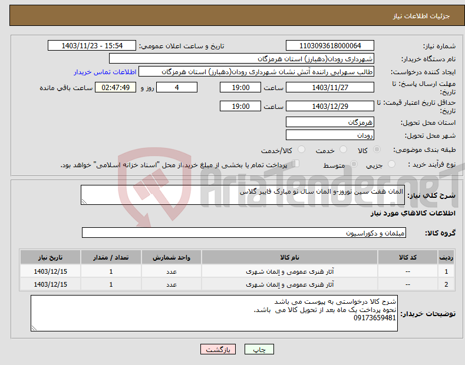
Task: Click the remaining time counter 02:47:49
Action: pyautogui.click(x=116, y=87)
